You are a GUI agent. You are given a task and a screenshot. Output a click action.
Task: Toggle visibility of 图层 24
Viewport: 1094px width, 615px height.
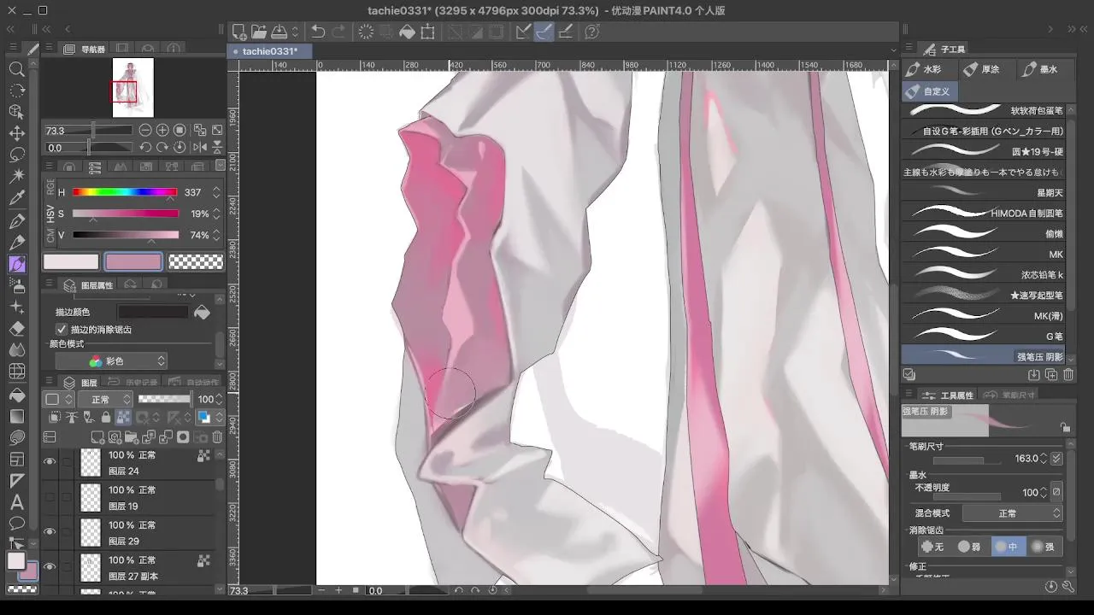point(50,462)
